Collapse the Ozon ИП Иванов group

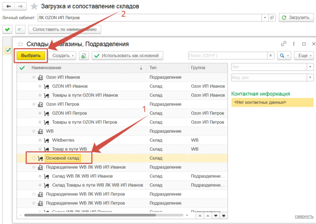tap(34, 77)
